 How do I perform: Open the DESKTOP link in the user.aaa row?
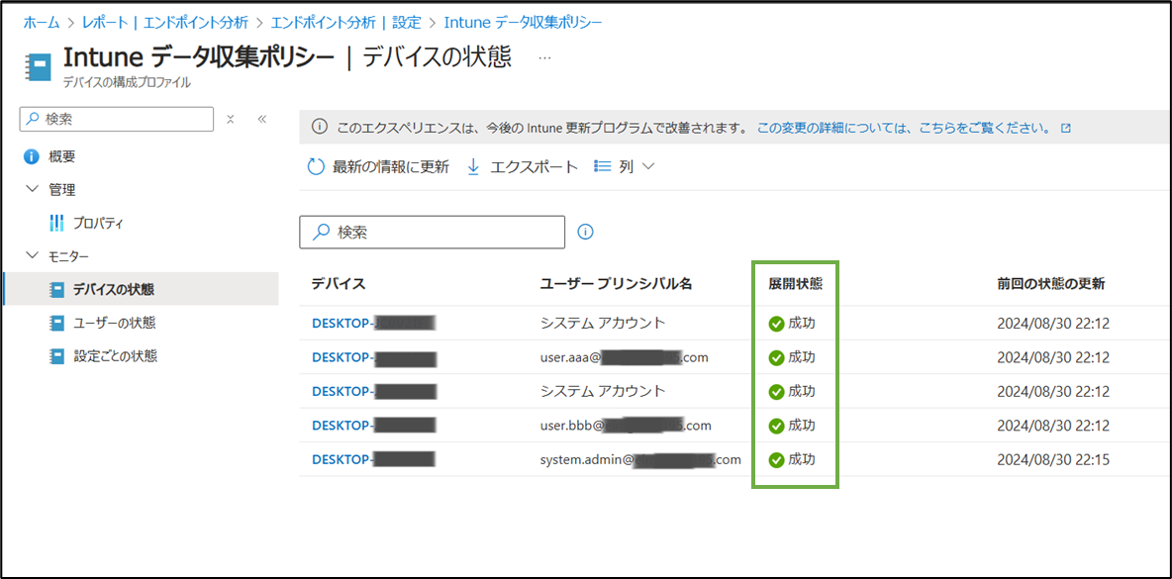[374, 357]
